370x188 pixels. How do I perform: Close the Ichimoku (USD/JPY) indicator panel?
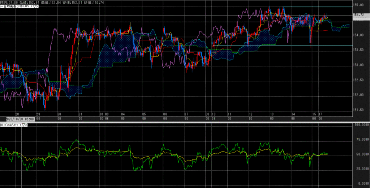(x=37, y=7)
